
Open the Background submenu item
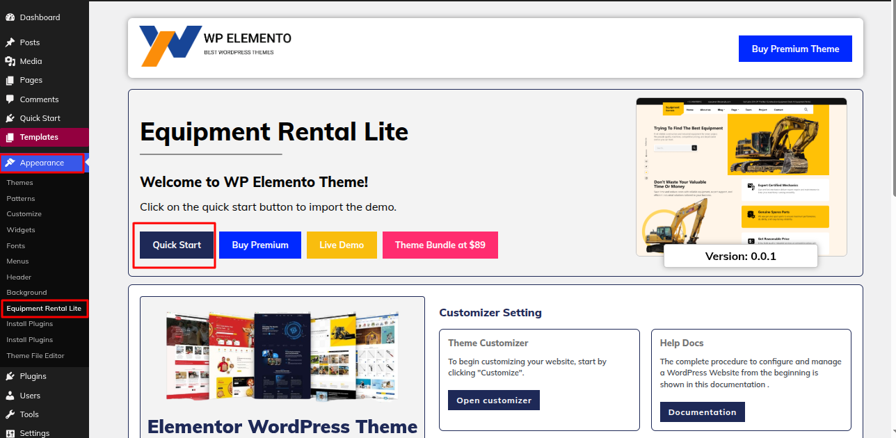(26, 293)
